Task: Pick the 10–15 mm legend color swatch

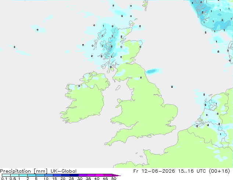Action: click(x=49, y=175)
